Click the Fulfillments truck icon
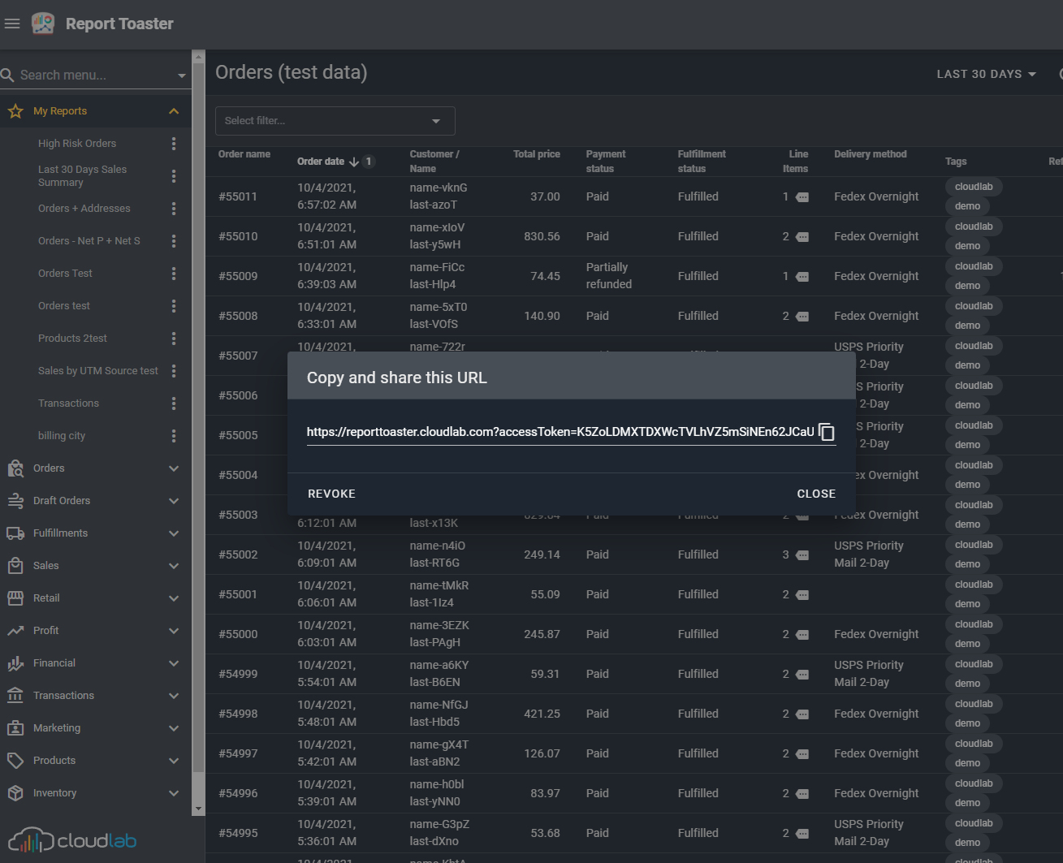 pos(15,533)
